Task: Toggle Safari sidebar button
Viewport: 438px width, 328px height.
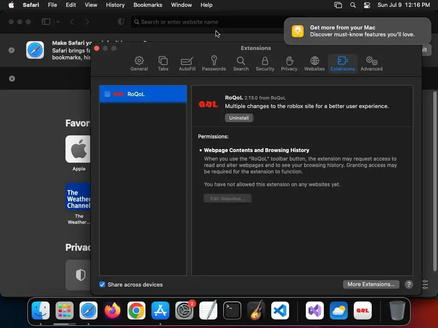Action: click(x=46, y=22)
